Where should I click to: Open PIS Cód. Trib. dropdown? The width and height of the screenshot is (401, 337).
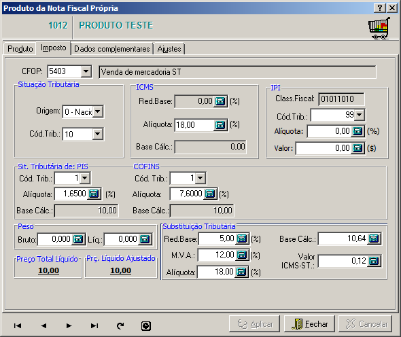point(85,178)
